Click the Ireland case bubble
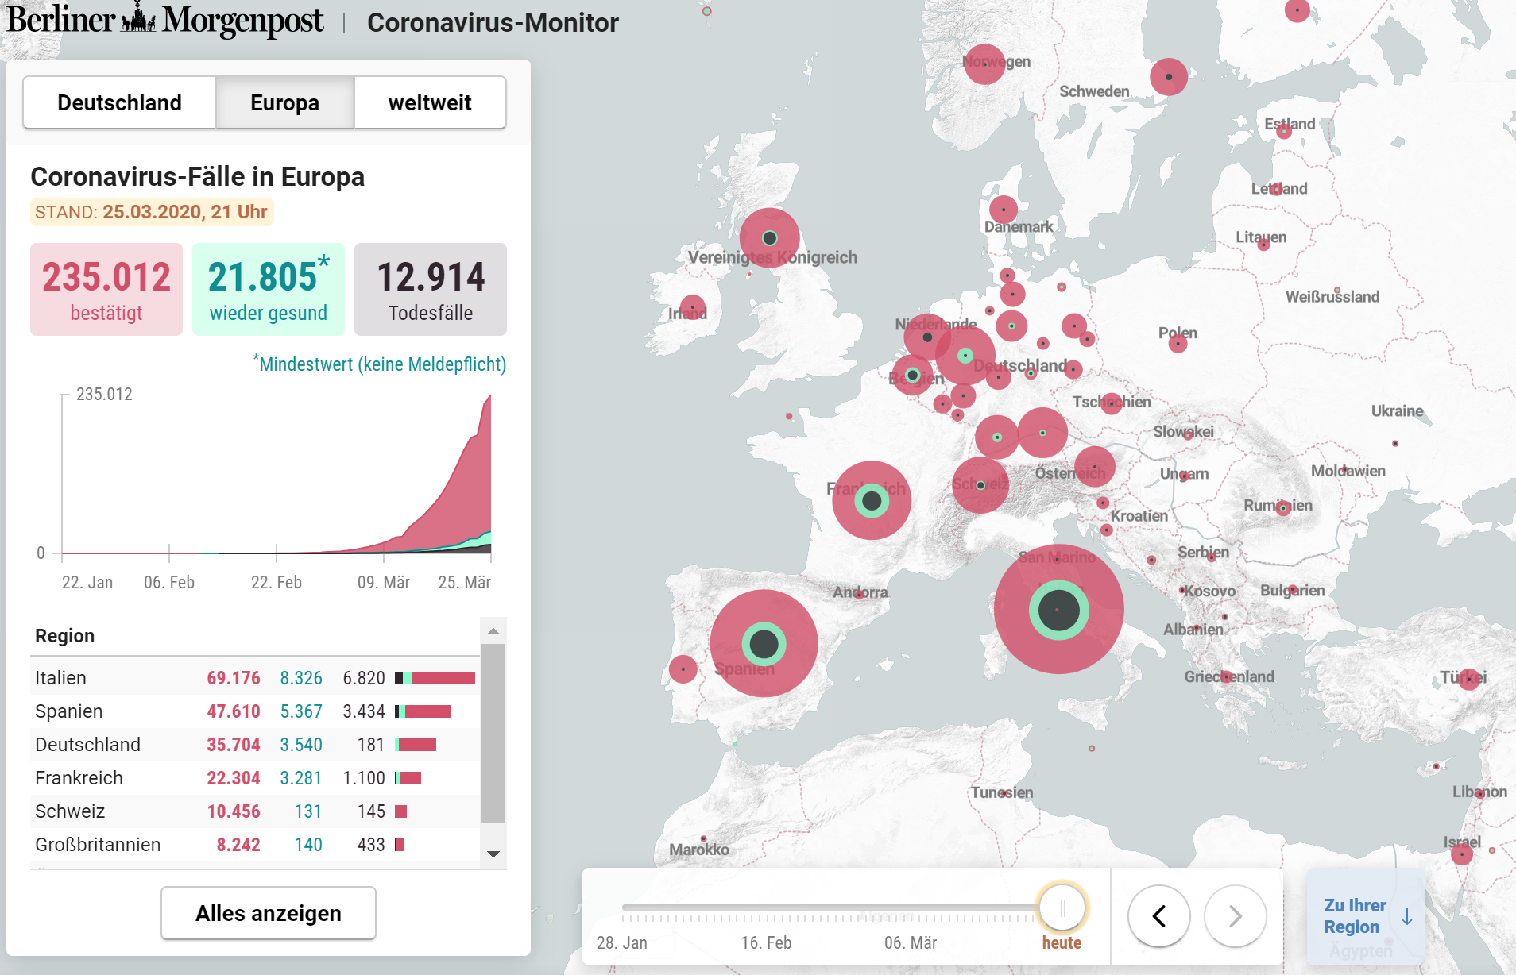Viewport: 1516px width, 975px height. (693, 307)
